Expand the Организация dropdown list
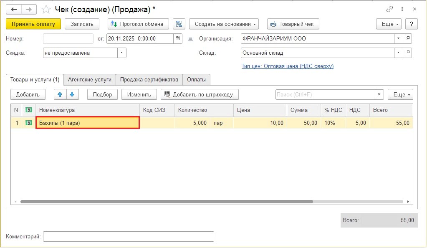 399,38
